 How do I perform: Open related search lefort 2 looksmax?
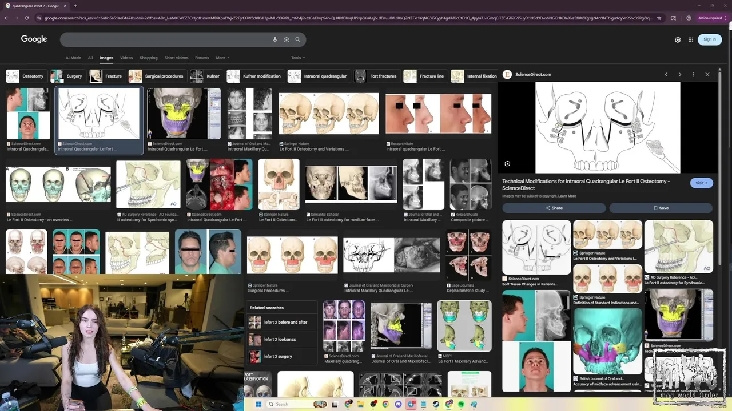(x=283, y=340)
